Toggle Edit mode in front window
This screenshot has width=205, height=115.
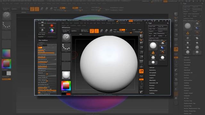[x=92, y=31]
